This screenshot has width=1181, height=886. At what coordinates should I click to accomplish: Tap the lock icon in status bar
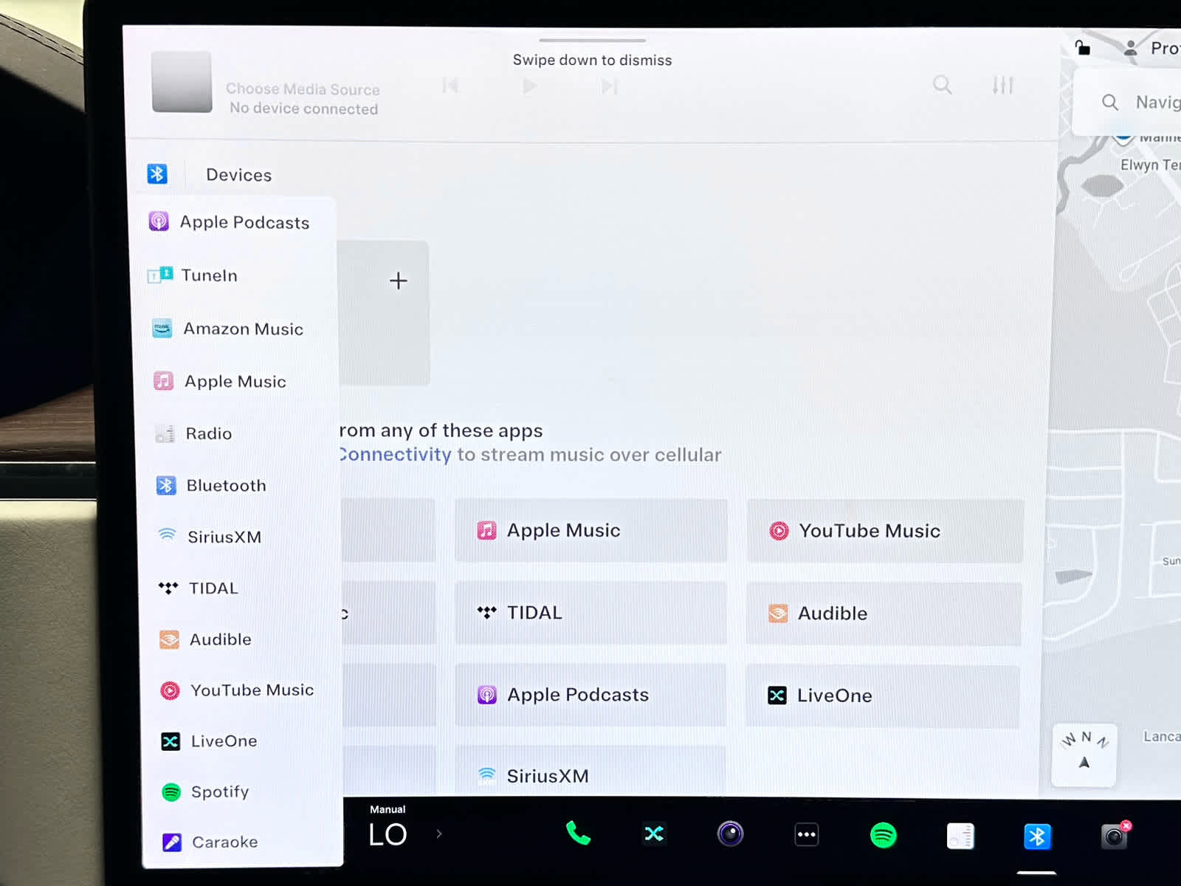[x=1082, y=48]
